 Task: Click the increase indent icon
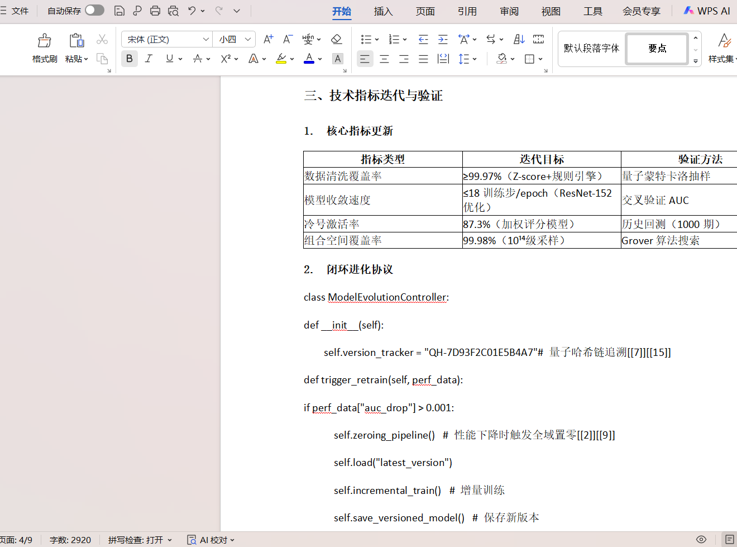(x=443, y=39)
